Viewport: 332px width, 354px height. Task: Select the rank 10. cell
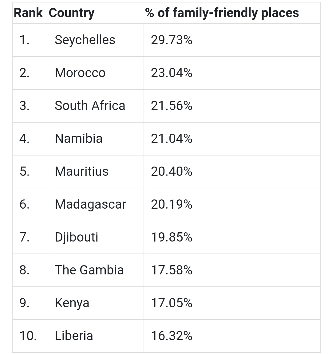[28, 336]
